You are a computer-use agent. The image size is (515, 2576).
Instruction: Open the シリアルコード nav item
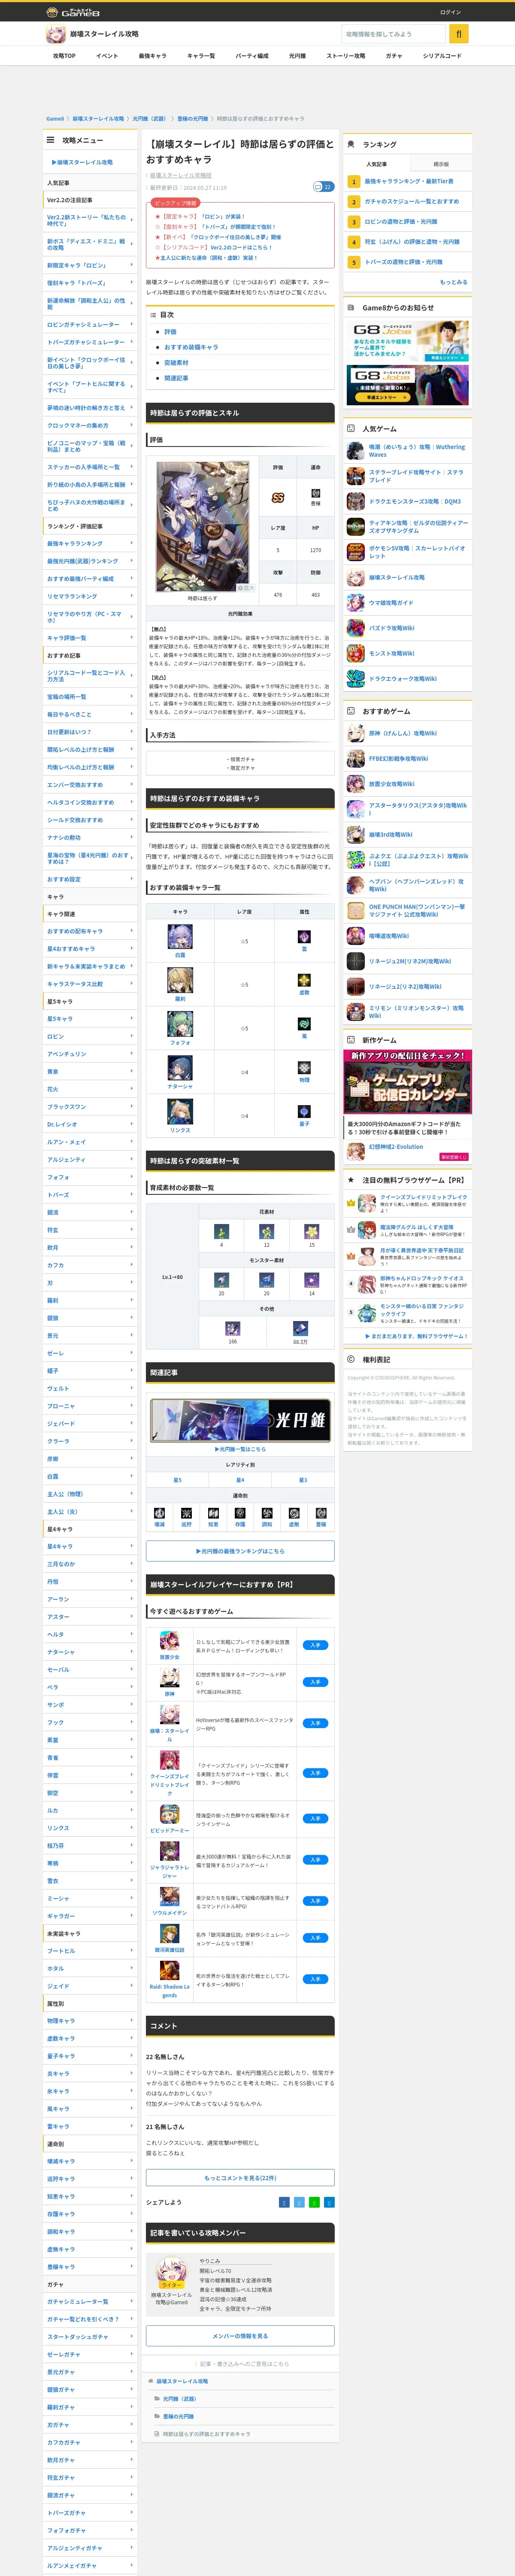pyautogui.click(x=442, y=56)
